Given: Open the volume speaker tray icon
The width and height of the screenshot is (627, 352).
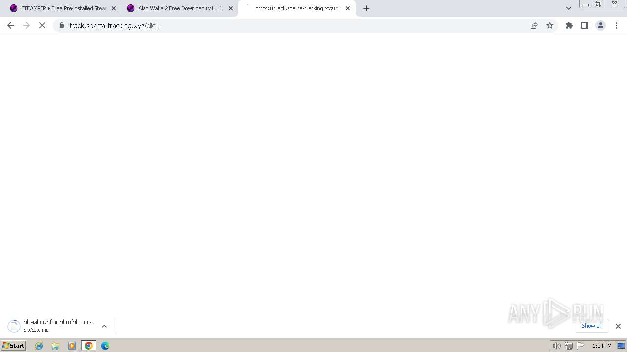Looking at the screenshot, I should (x=556, y=346).
